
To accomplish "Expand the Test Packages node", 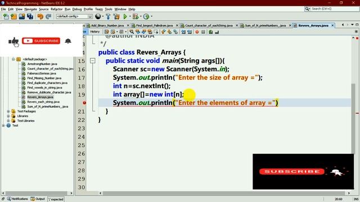I will coord(8,111).
